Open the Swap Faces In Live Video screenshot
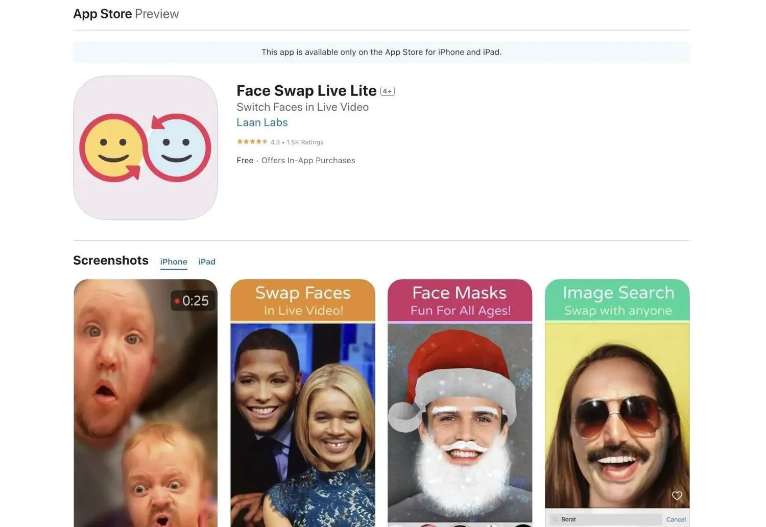Viewport: 766px width, 527px height. [x=303, y=403]
